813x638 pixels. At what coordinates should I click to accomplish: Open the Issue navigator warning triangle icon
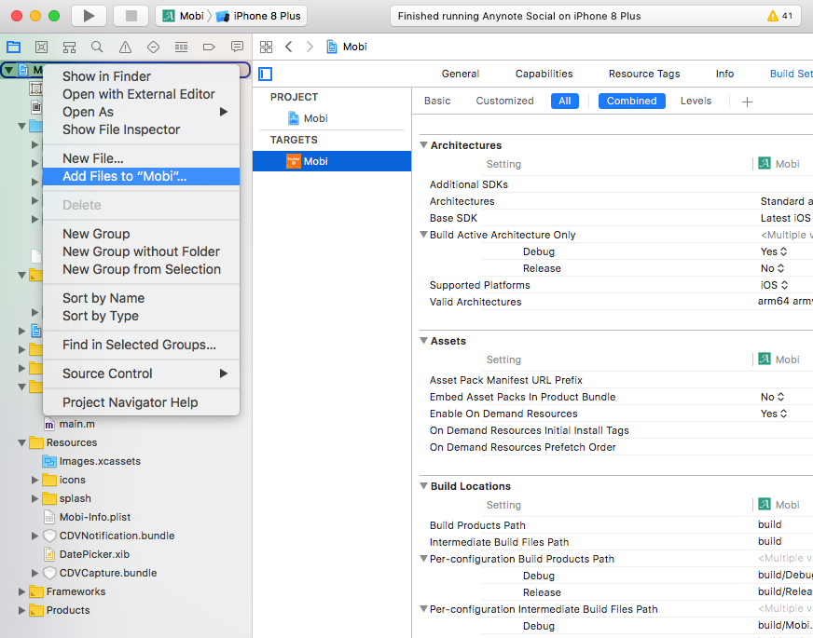[125, 47]
